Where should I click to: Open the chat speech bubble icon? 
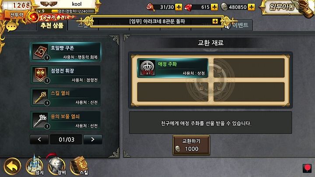[11, 27]
